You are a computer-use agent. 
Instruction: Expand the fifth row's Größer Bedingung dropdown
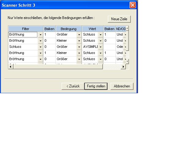tap(79, 59)
